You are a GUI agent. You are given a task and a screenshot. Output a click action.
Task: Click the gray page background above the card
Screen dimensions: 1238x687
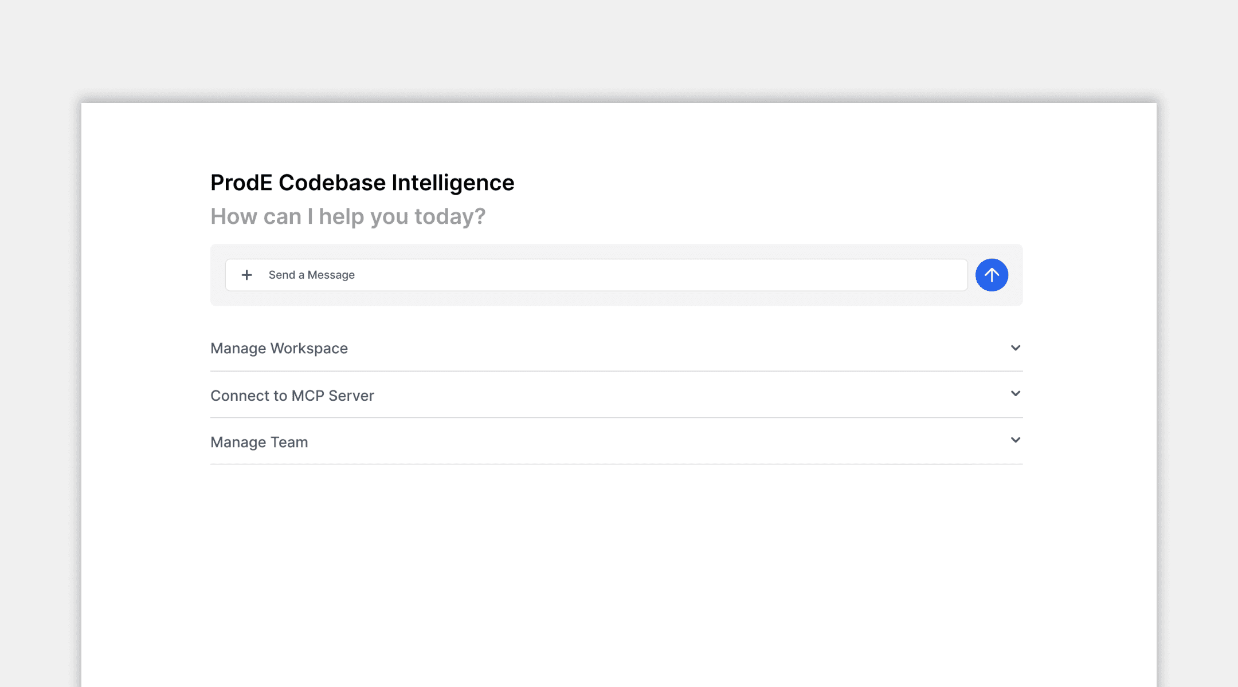[619, 46]
